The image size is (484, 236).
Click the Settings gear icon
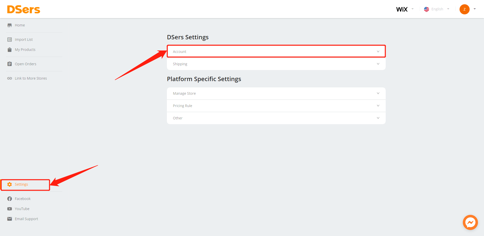tap(10, 184)
